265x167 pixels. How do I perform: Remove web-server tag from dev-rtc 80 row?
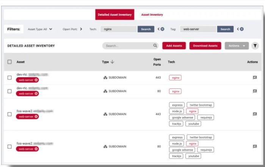pos(36,94)
